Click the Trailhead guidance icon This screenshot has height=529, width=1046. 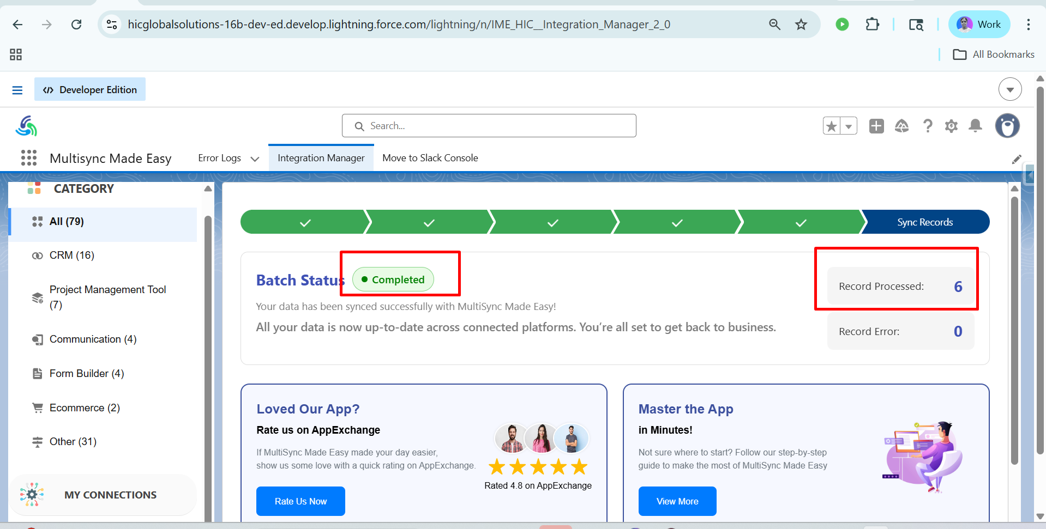(x=901, y=126)
